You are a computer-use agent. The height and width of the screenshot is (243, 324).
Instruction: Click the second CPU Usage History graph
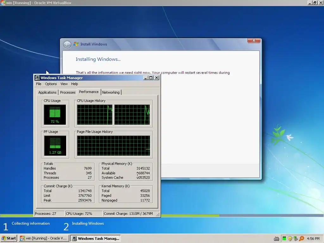click(x=132, y=115)
